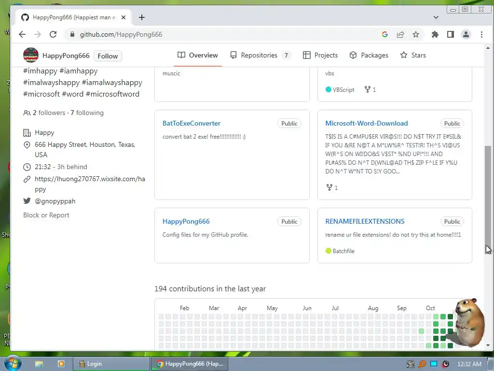Click the padlock site info icon

(72, 34)
